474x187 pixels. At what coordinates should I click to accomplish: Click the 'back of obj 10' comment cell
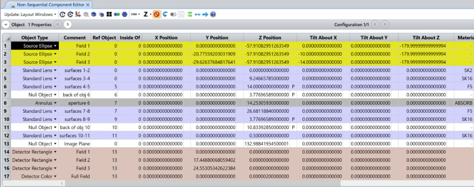75,127
